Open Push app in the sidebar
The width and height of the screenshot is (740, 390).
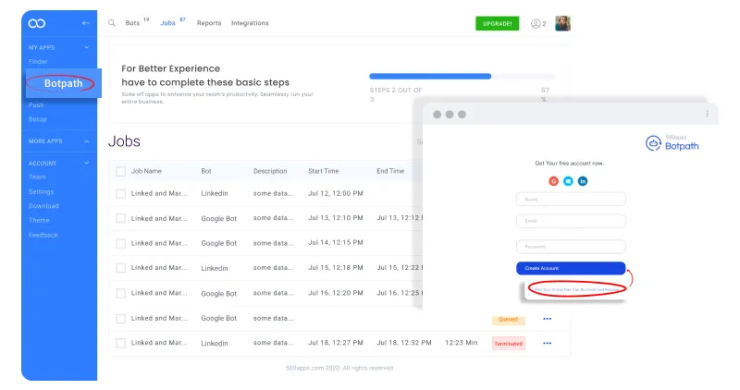click(x=36, y=105)
